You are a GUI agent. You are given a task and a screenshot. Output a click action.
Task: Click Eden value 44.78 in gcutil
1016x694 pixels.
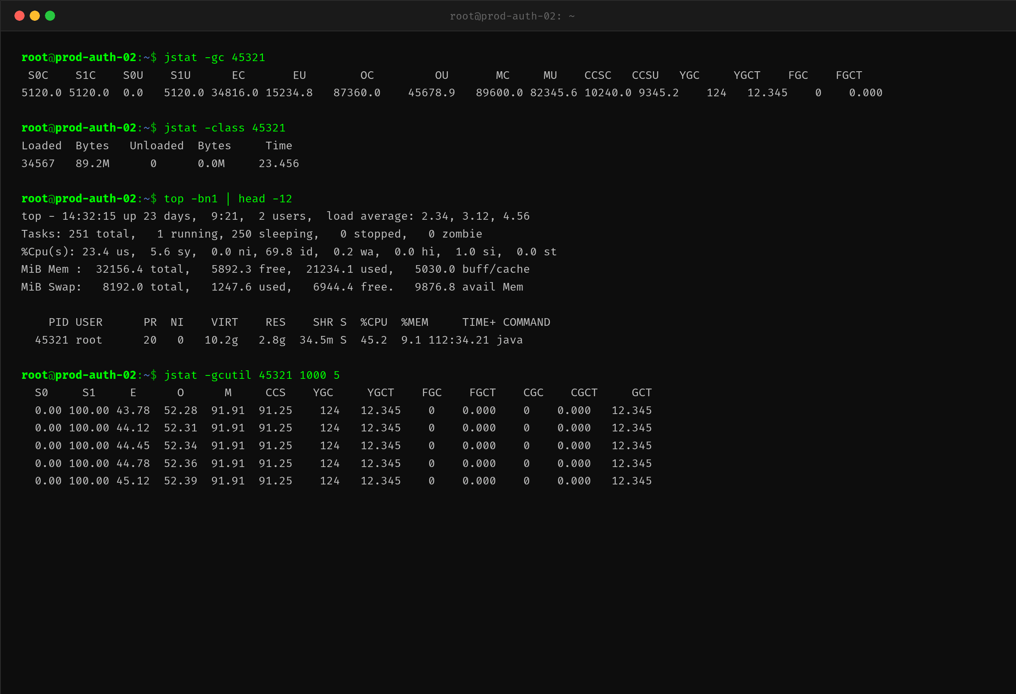133,464
